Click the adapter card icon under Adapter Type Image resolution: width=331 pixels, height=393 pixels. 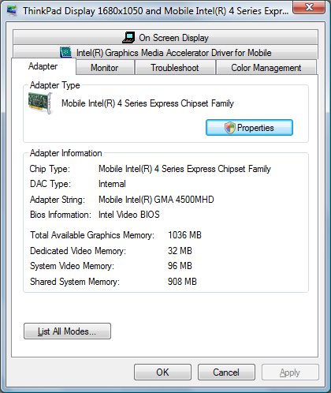pos(40,103)
